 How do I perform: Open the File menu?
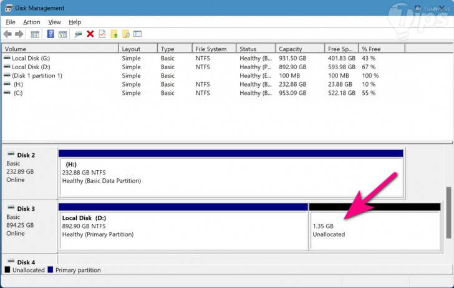coord(11,22)
